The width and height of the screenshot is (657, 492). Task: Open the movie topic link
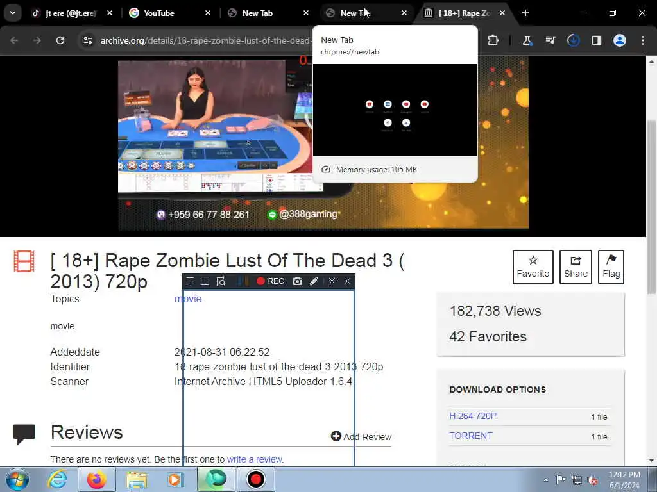pyautogui.click(x=188, y=299)
